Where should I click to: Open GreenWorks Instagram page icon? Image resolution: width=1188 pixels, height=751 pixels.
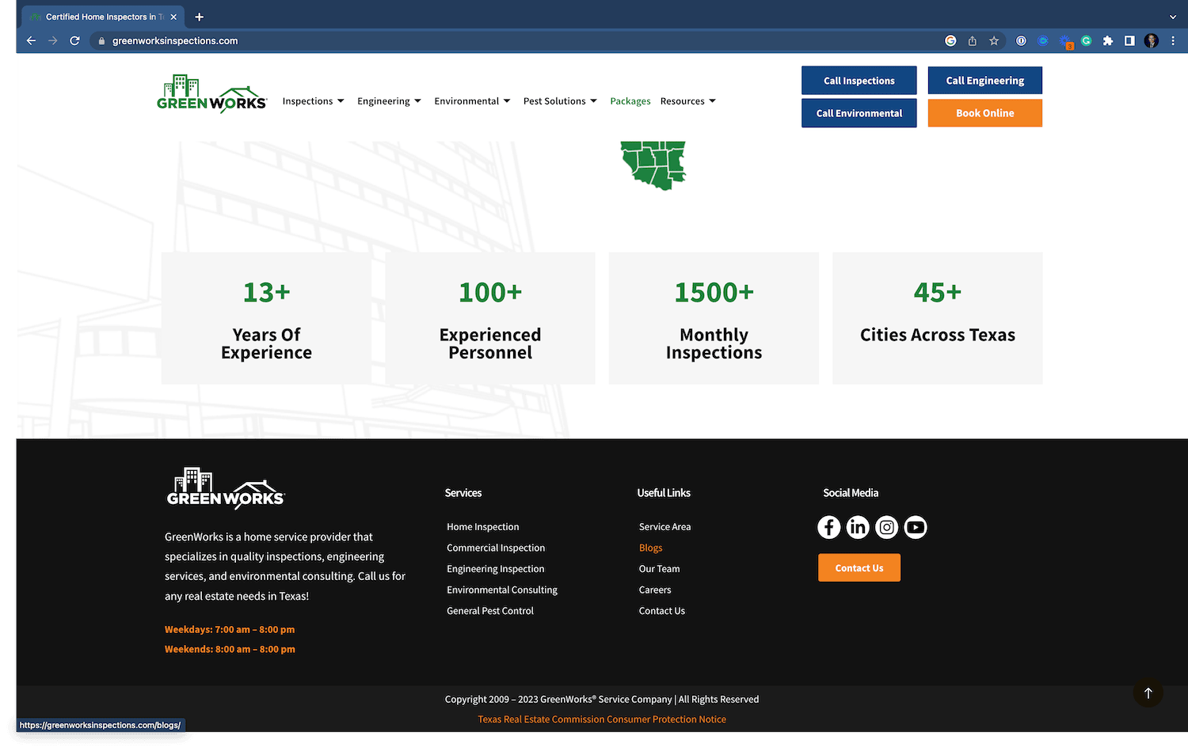[x=887, y=527]
